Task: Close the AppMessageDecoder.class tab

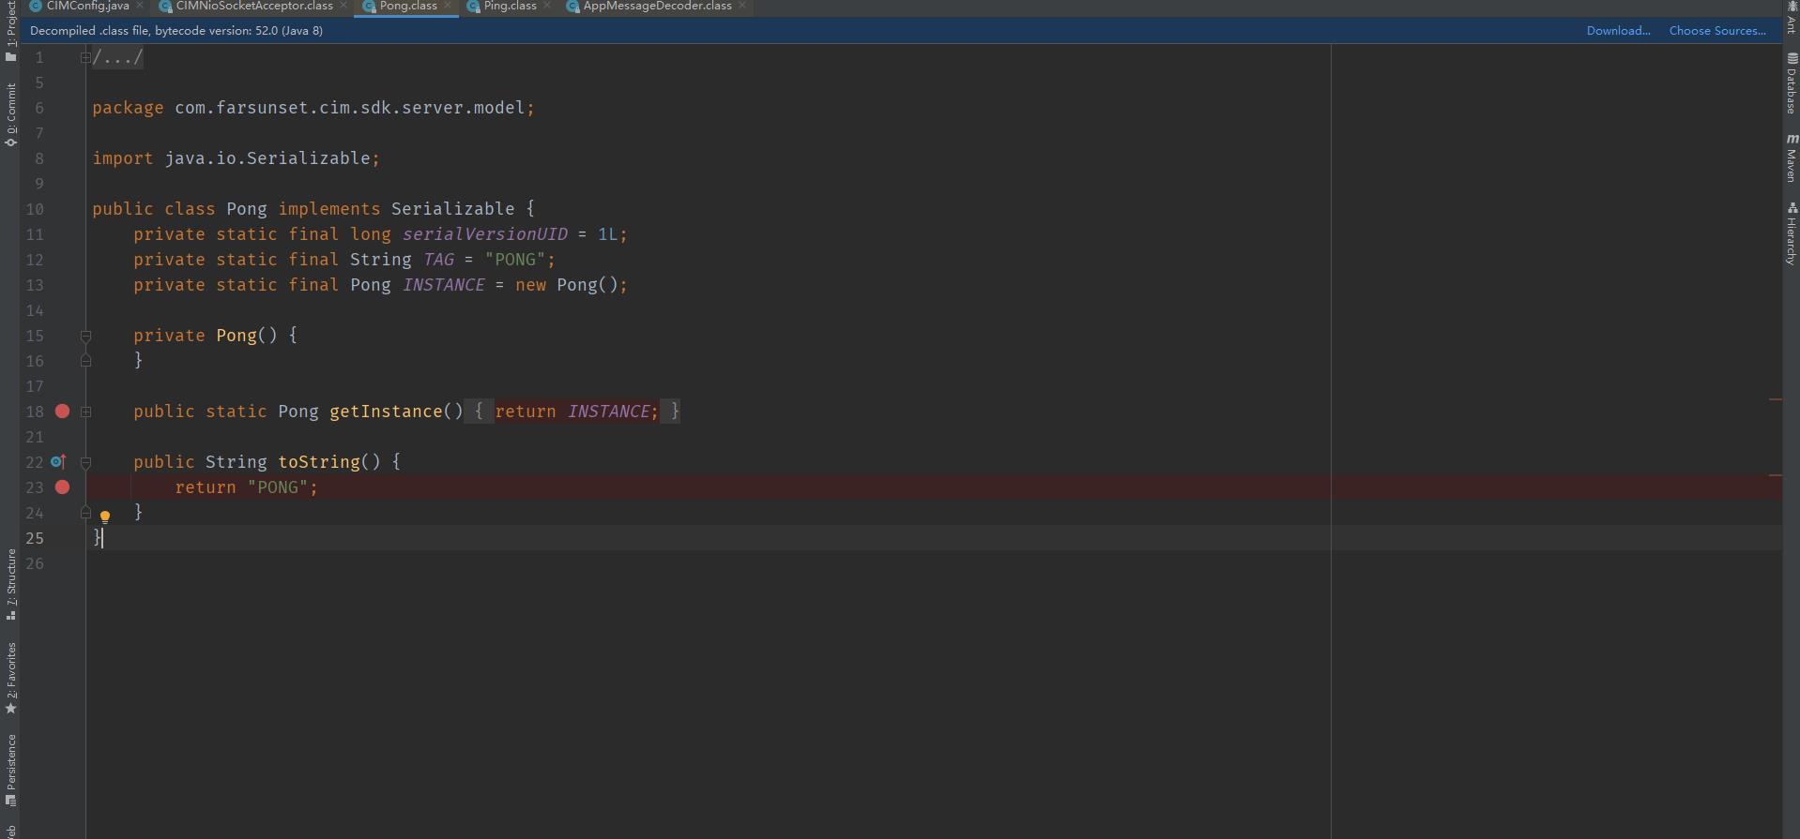Action: pos(742,6)
